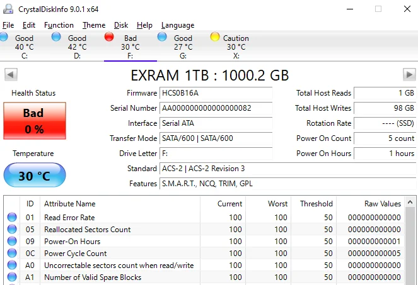
Task: Go to next disk with right arrow button
Action: point(409,74)
